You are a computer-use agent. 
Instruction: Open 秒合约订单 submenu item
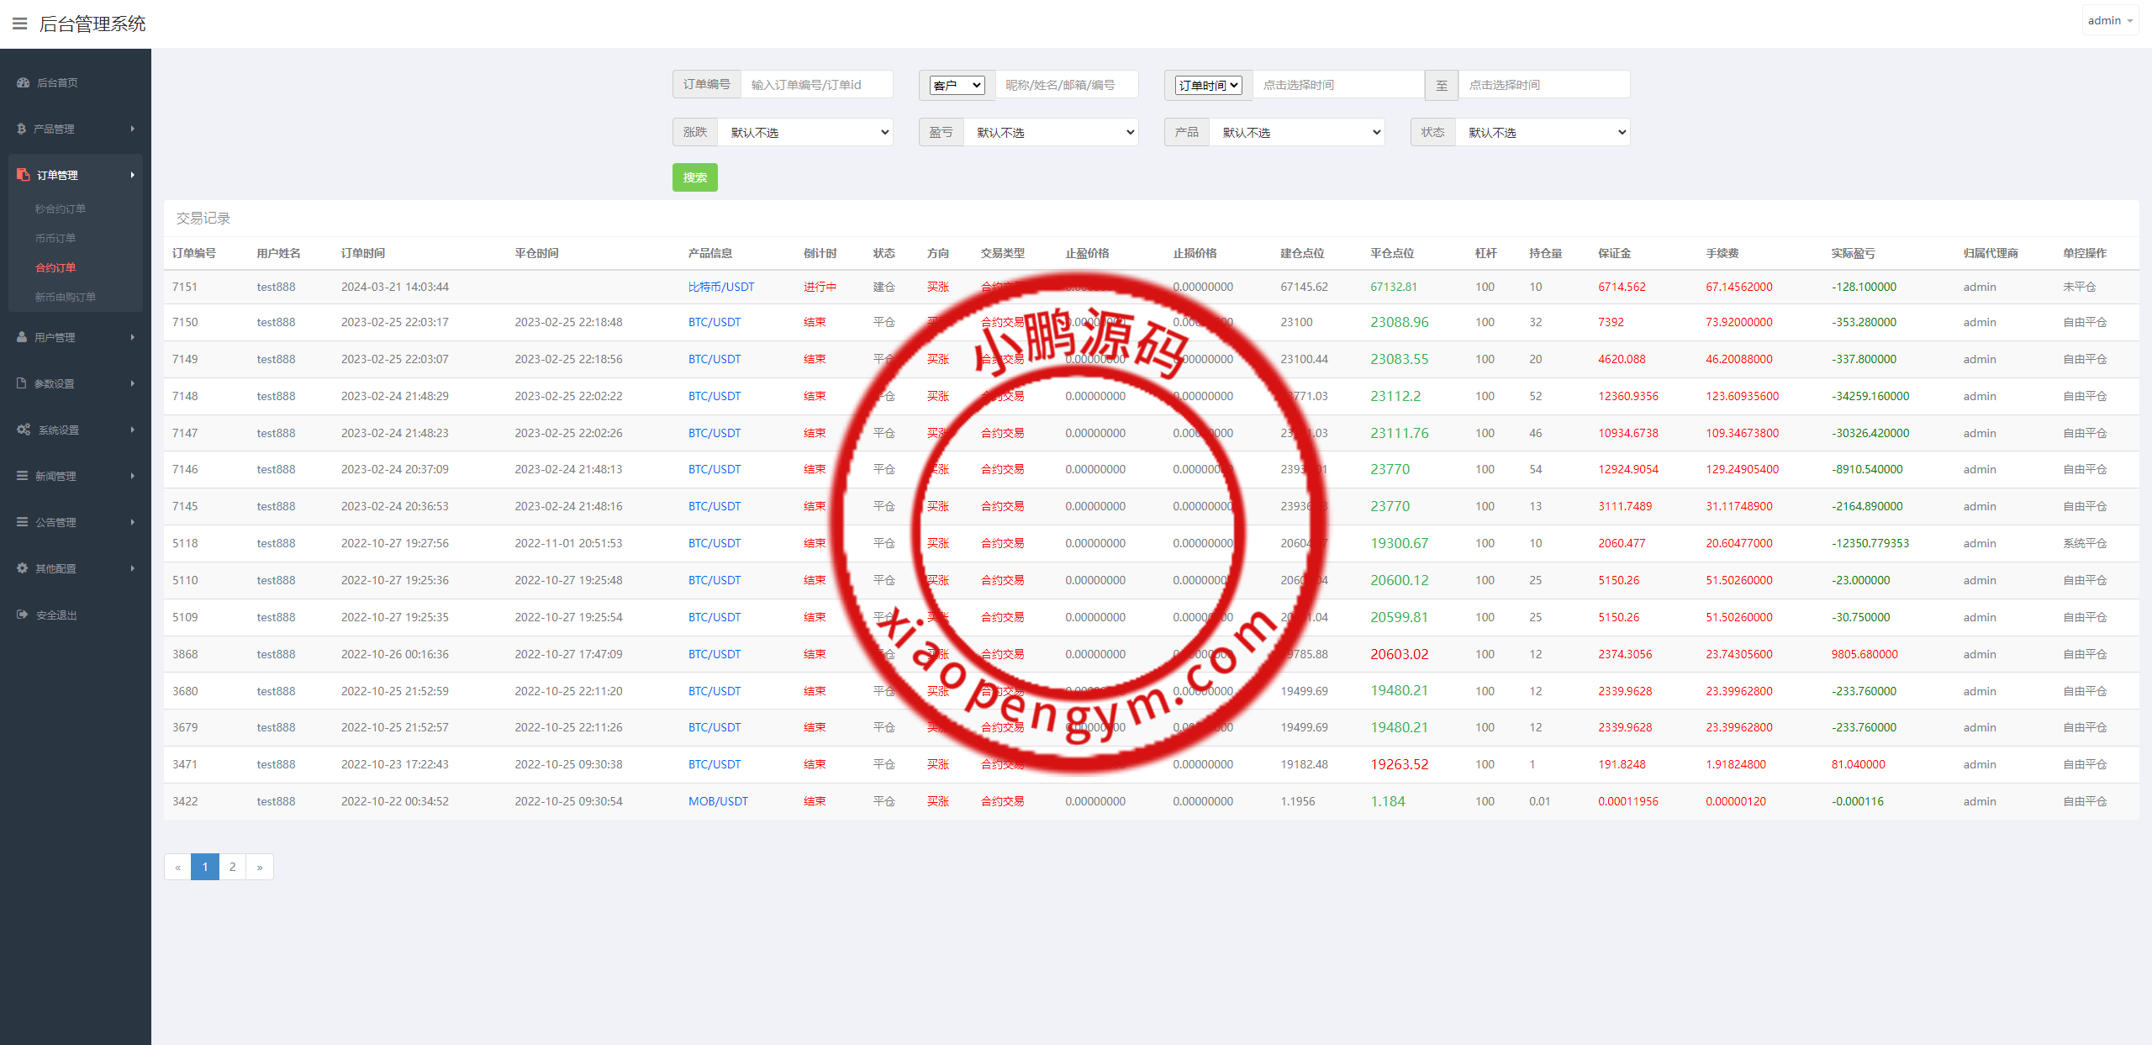tap(61, 208)
